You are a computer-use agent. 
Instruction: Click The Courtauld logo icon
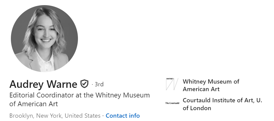(172, 103)
